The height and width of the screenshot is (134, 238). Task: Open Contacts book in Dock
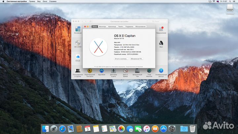point(79,129)
